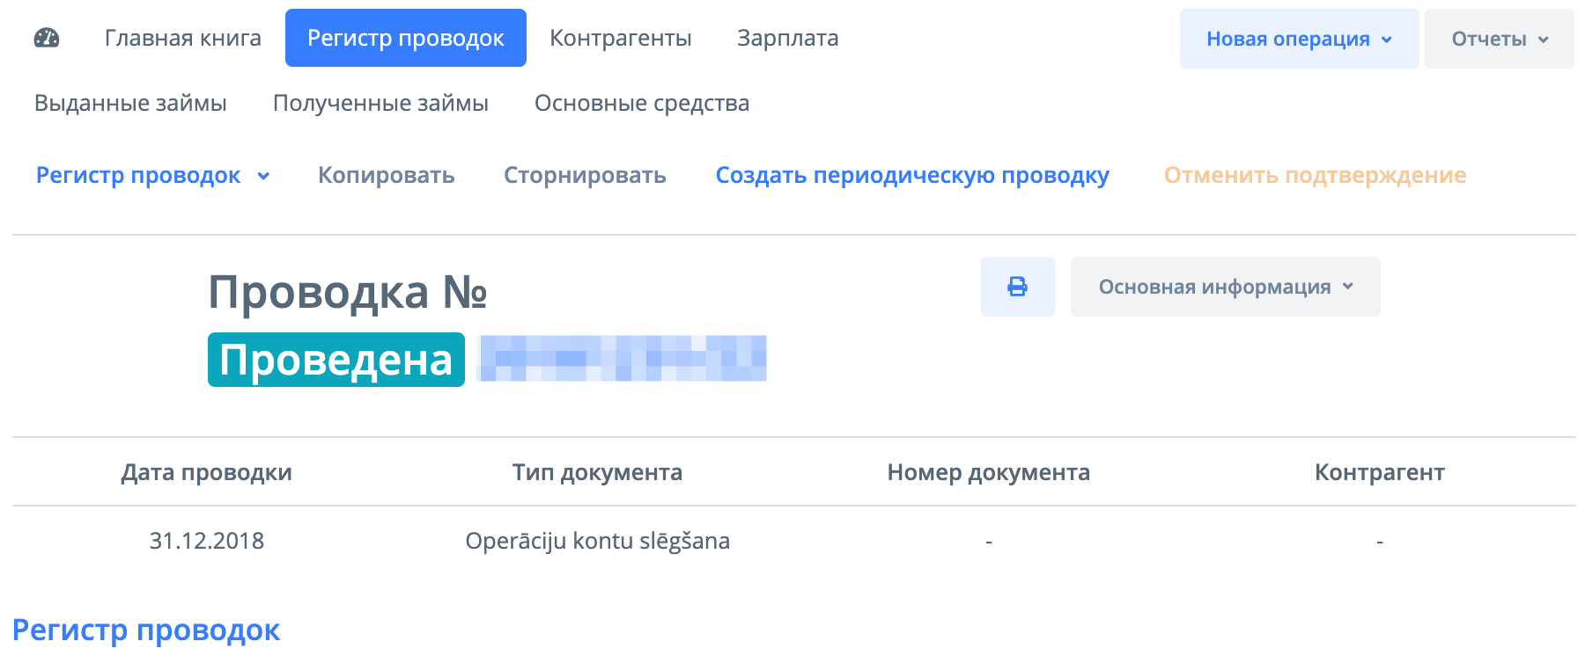Open the Отчеты dropdown menu
The height and width of the screenshot is (656, 1578).
tap(1499, 39)
